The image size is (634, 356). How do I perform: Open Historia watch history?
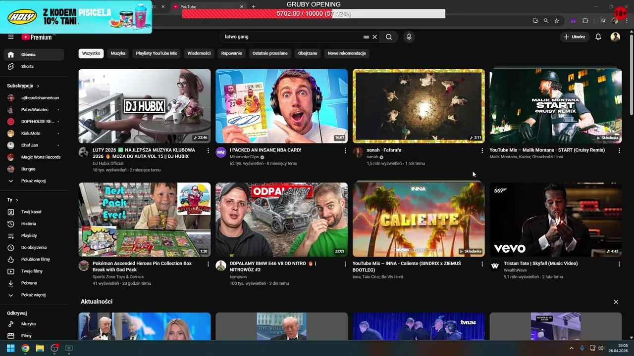(x=34, y=224)
